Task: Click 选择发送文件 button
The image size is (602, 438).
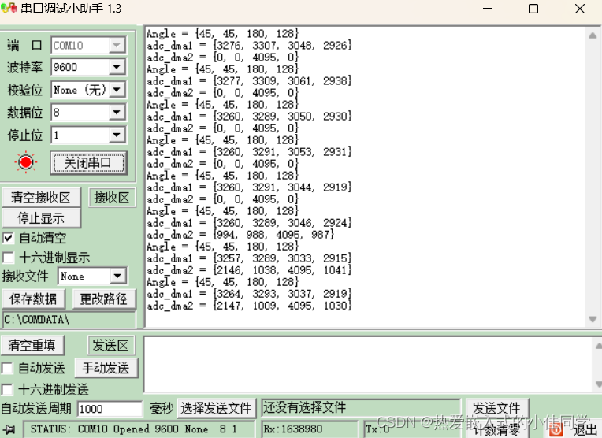Action: coord(216,408)
